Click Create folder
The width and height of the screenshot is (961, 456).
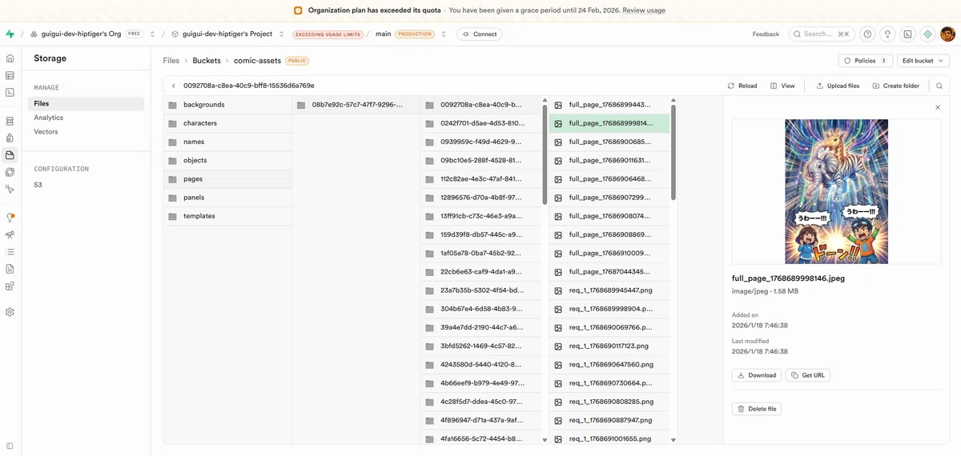pos(895,86)
